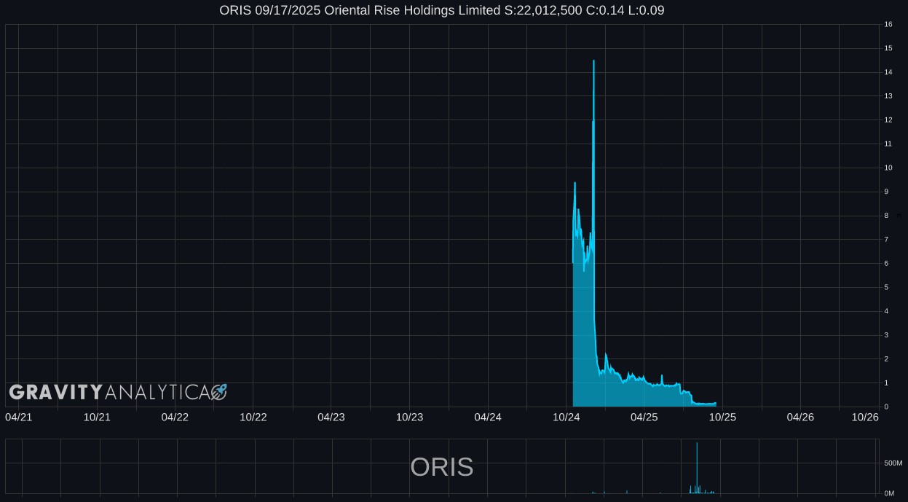This screenshot has height=502, width=908.
Task: Click the 10/24 date label
Action: pos(566,417)
